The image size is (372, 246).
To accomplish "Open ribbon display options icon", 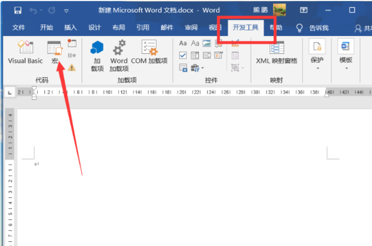I will [304, 10].
